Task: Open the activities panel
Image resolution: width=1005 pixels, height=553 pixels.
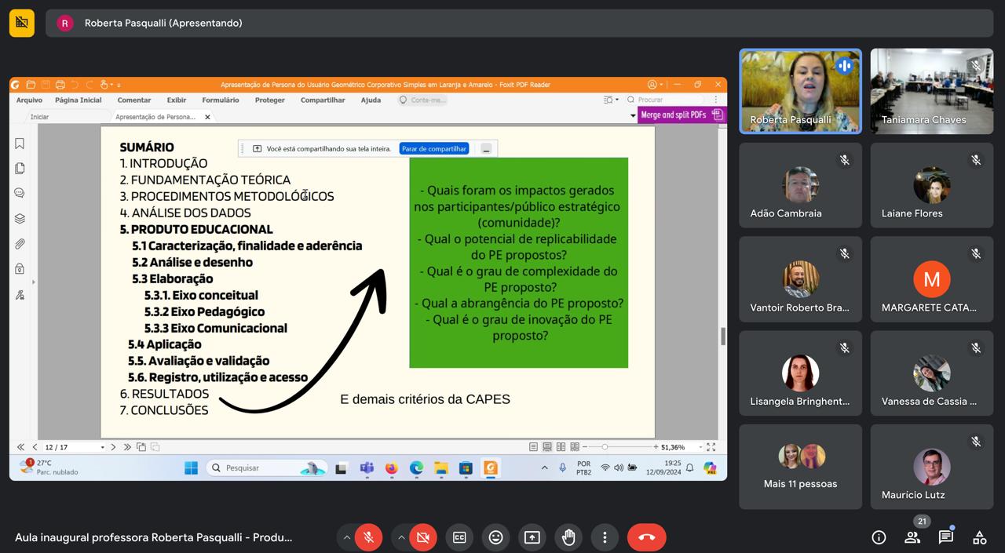Action: pos(979,537)
